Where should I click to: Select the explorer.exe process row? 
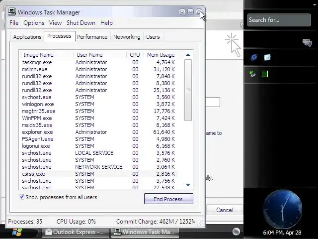click(99, 132)
